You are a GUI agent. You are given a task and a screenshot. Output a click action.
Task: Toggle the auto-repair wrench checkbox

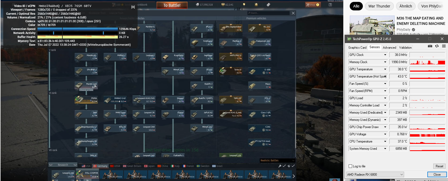coord(284,166)
